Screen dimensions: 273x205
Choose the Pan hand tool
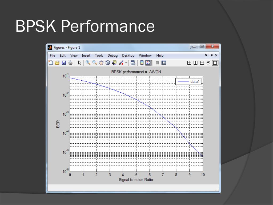tap(101, 62)
